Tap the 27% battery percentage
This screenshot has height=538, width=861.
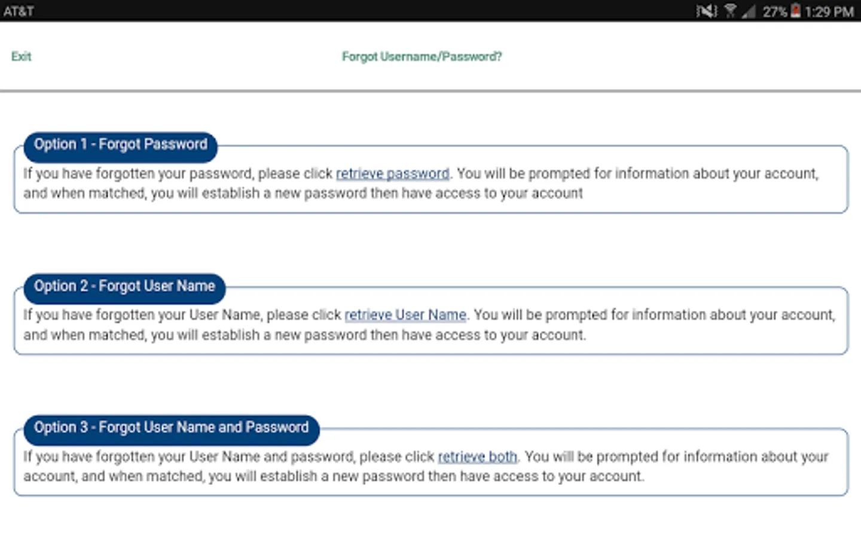[775, 11]
